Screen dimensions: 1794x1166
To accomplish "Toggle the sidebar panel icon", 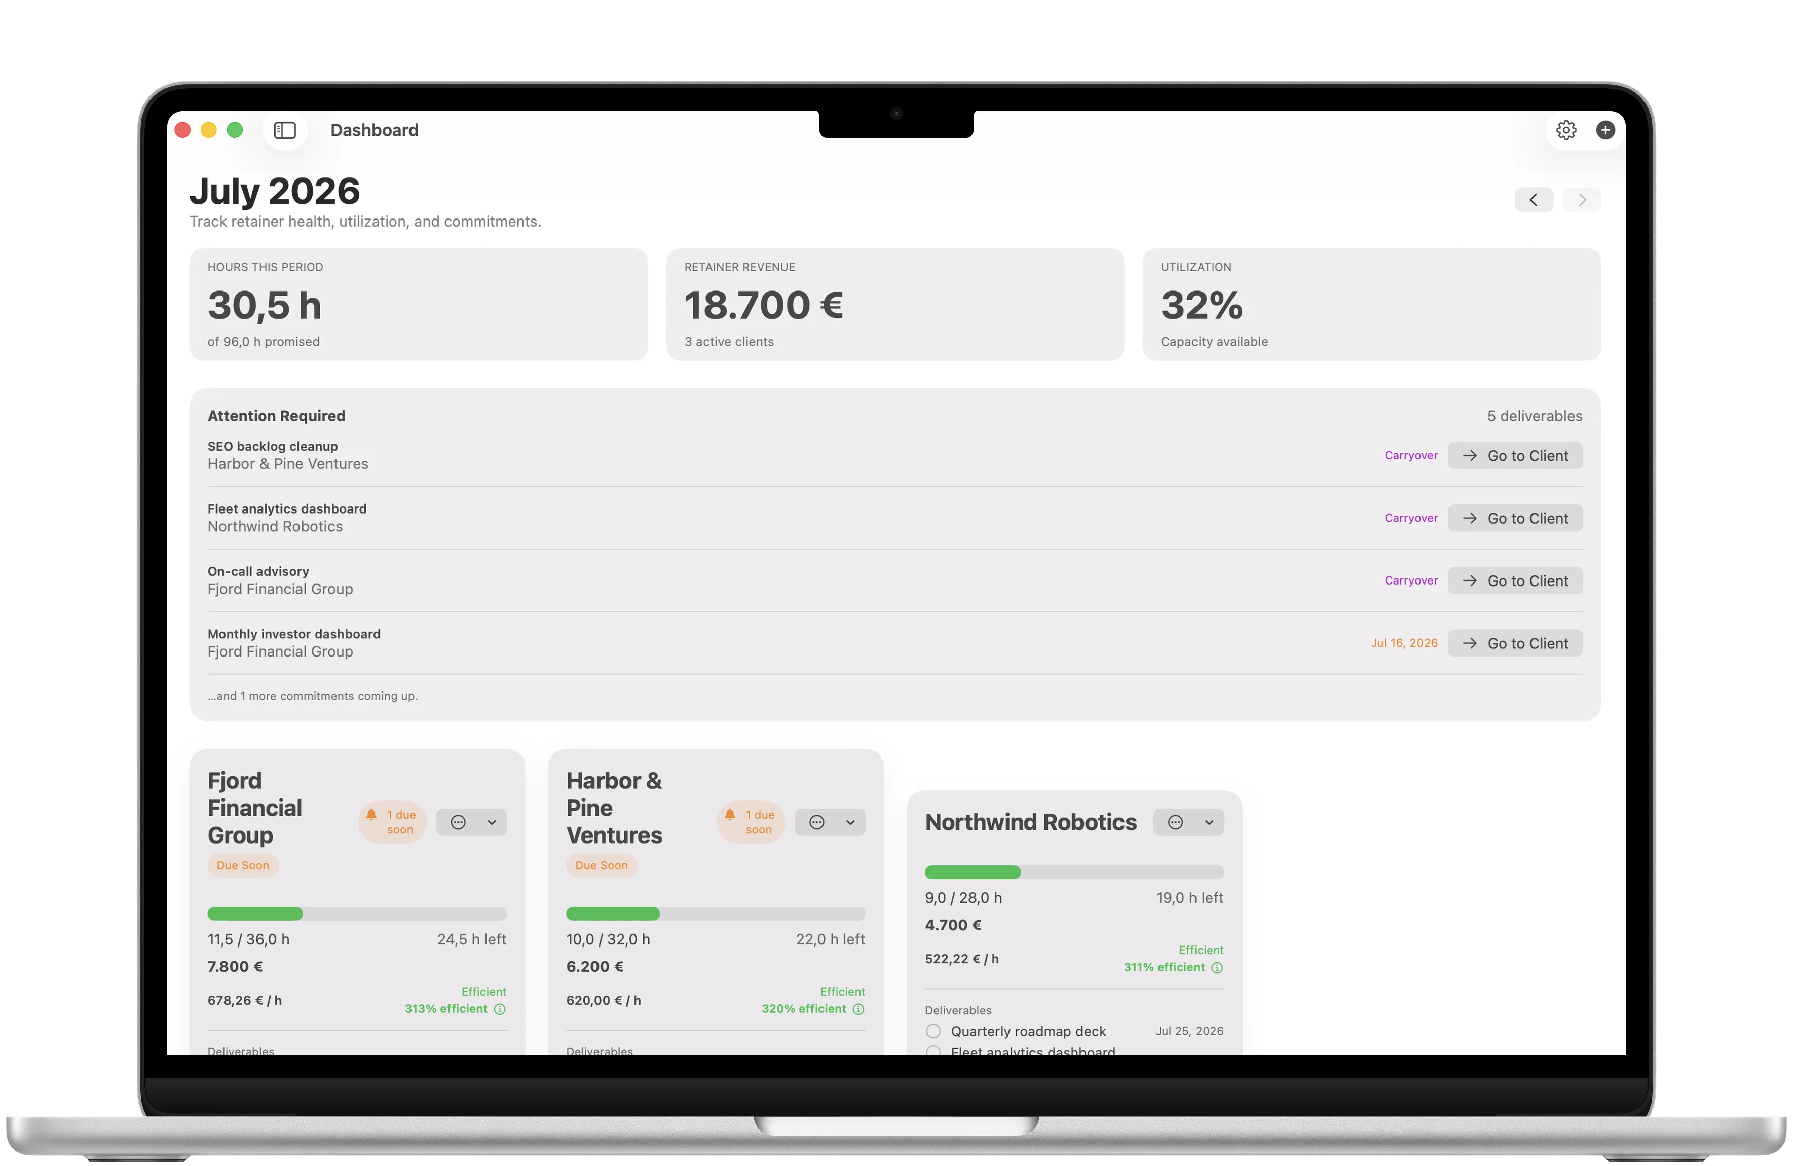I will pos(285,130).
